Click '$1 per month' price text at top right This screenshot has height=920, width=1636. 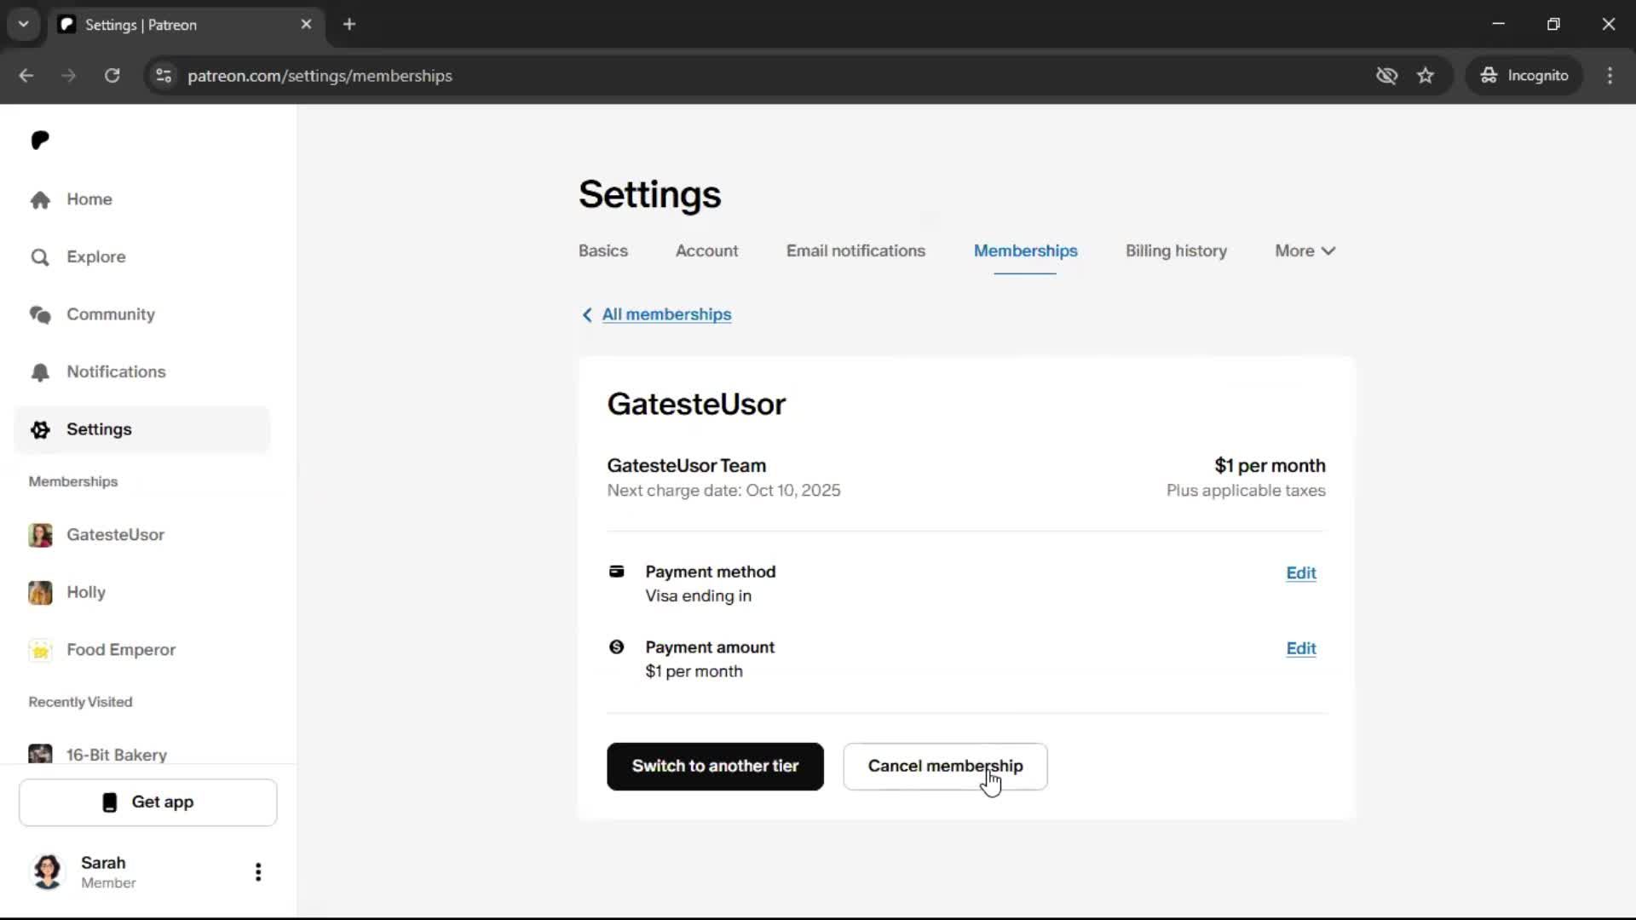tap(1270, 466)
